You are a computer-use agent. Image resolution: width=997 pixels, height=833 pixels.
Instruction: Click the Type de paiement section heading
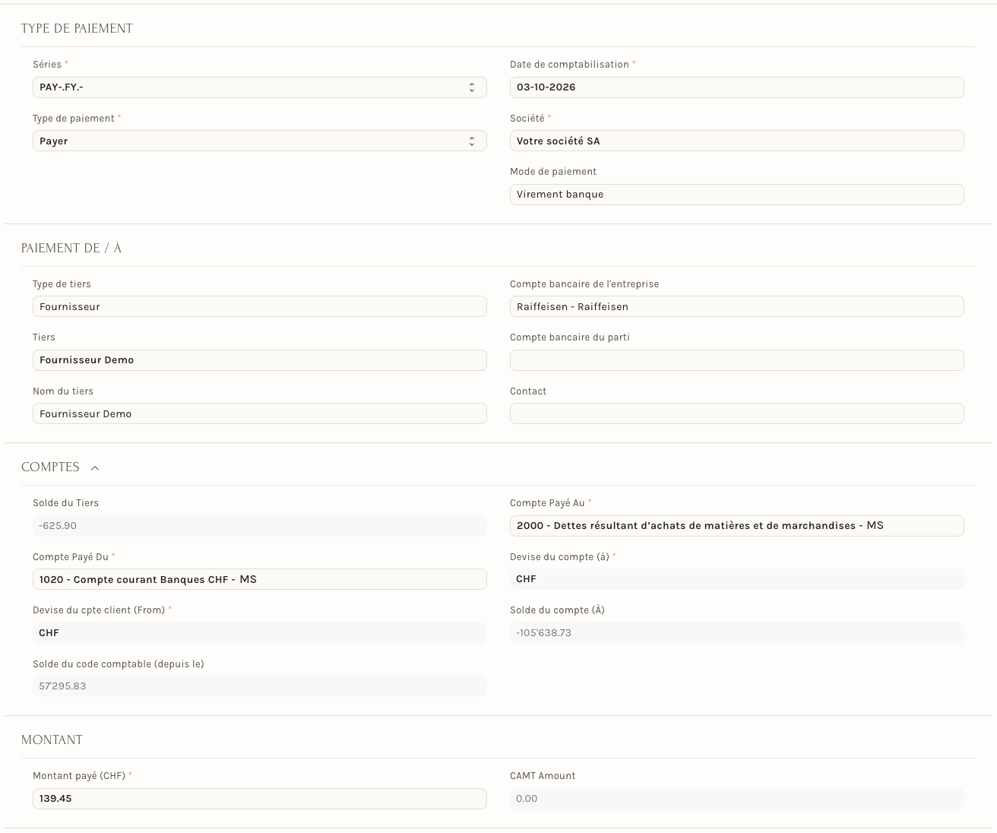pos(77,29)
